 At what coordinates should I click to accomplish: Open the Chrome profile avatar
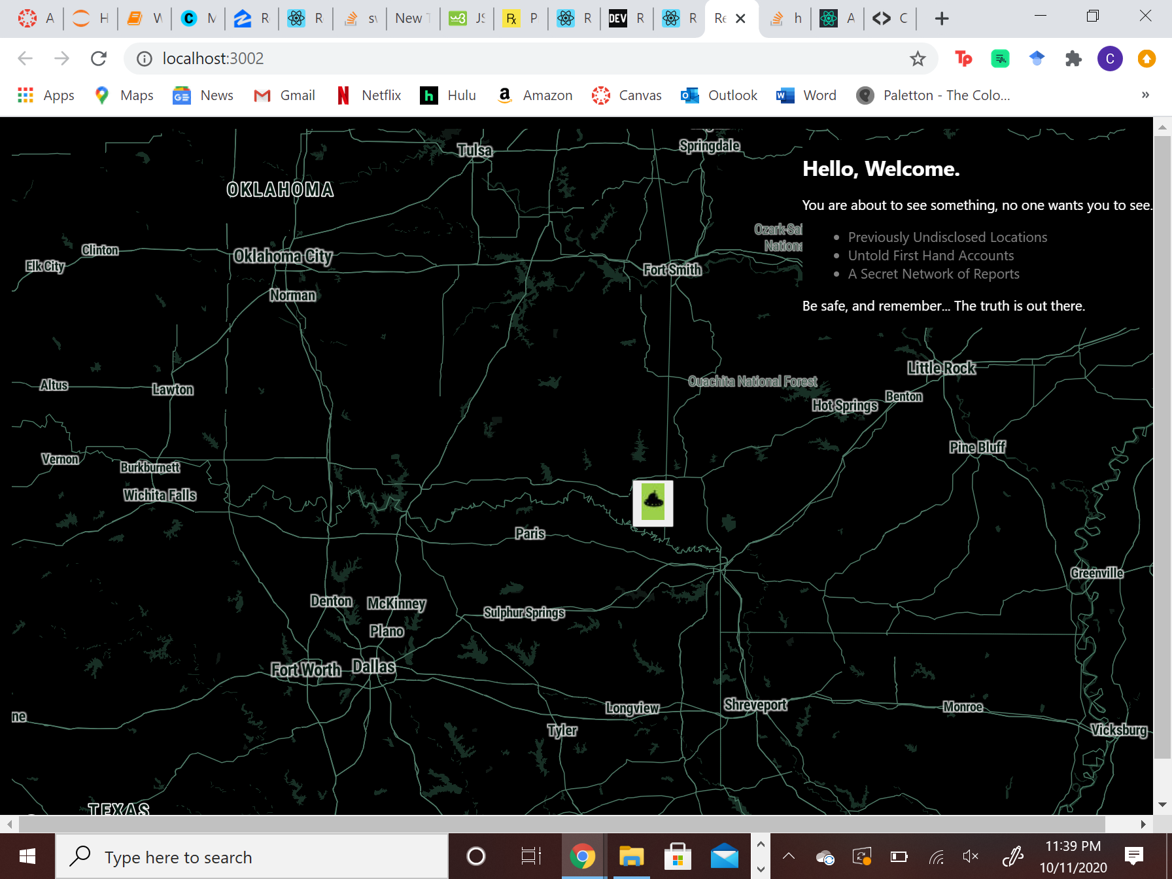pos(1110,58)
